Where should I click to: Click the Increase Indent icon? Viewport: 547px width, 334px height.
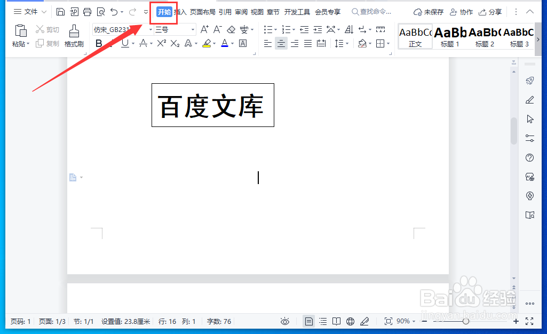tap(318, 29)
